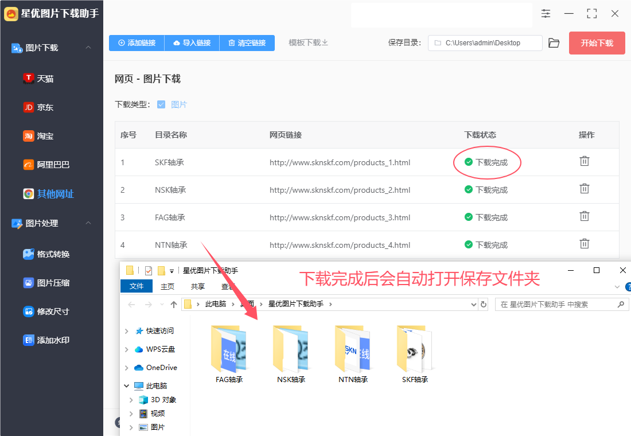
Task: Toggle the 图片 download type checkbox
Action: [161, 104]
